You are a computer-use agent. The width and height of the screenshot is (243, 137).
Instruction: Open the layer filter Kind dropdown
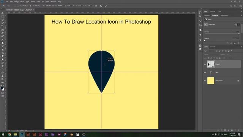[x=209, y=51]
